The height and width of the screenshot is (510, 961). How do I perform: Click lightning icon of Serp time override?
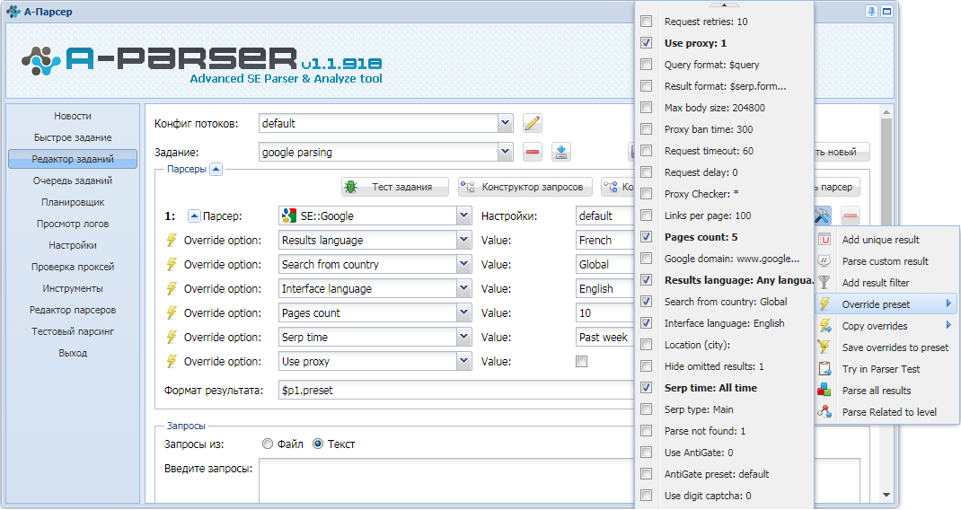172,337
